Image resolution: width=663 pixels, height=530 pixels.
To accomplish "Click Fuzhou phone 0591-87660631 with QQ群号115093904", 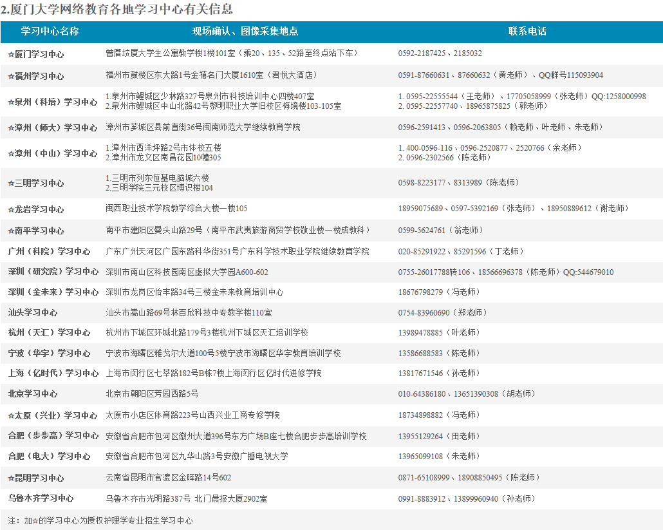I will pyautogui.click(x=501, y=75).
